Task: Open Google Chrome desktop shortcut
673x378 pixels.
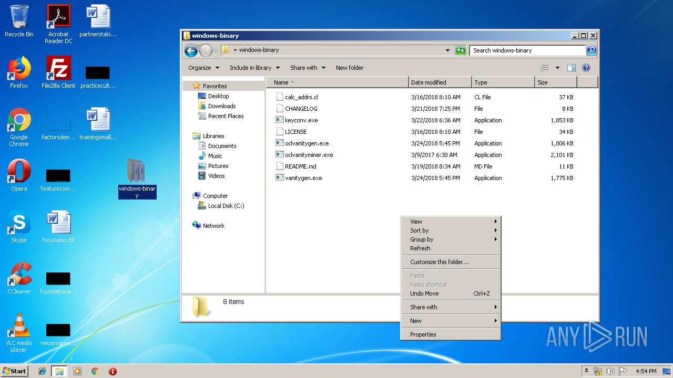Action: click(19, 127)
